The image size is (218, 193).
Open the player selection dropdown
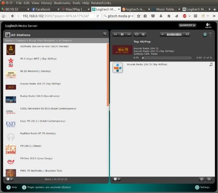coord(187,25)
